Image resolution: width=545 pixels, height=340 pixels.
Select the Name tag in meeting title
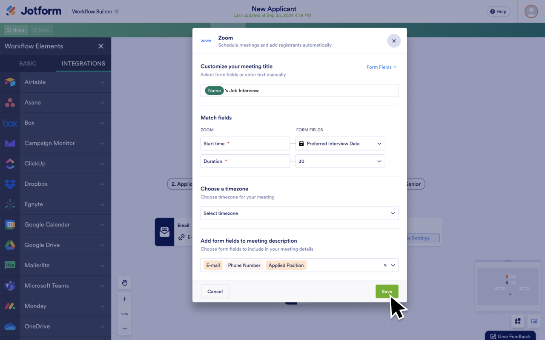coord(215,91)
